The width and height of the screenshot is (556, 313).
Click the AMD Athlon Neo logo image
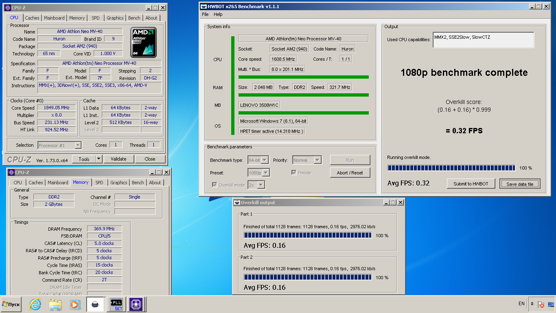[x=143, y=42]
